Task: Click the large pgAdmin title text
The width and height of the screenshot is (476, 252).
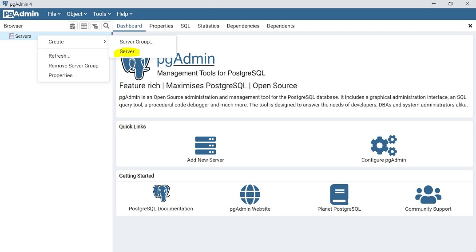Action: pos(186,59)
